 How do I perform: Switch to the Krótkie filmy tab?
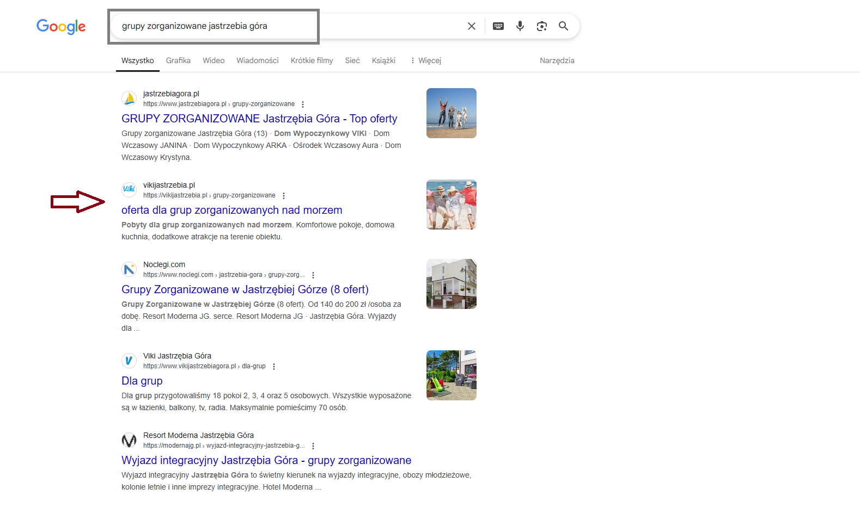(312, 60)
